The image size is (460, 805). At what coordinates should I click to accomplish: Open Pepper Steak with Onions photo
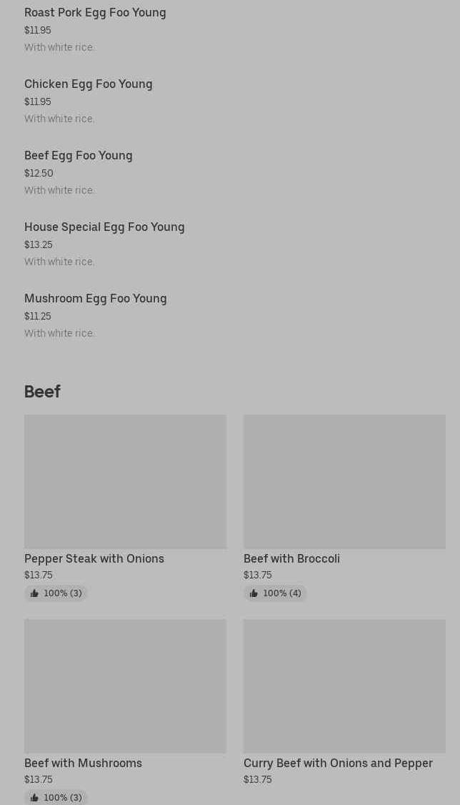(125, 481)
